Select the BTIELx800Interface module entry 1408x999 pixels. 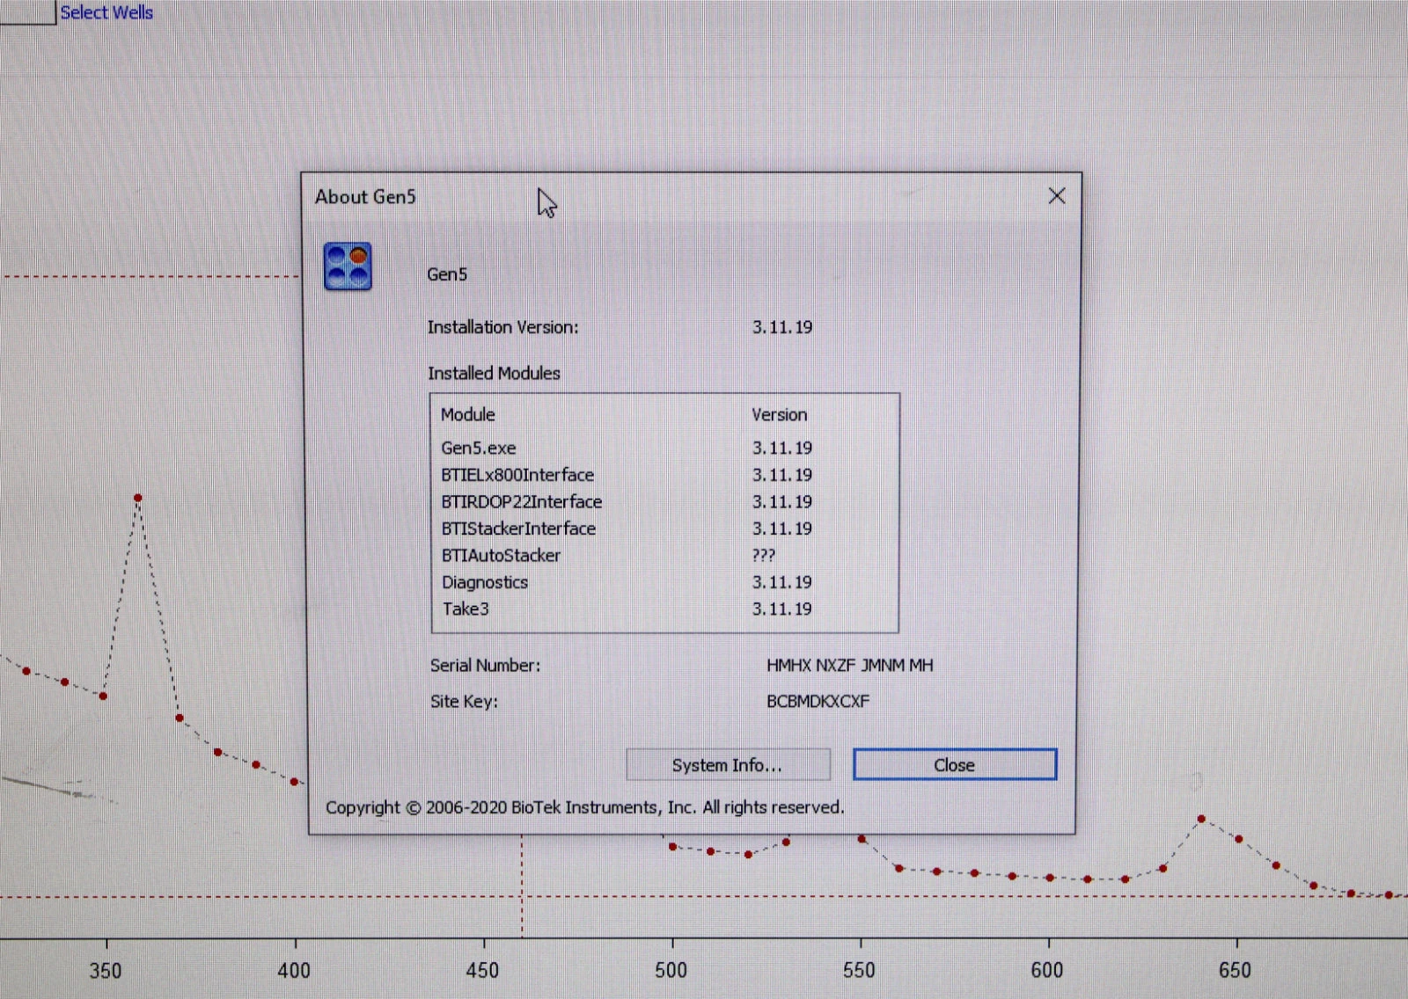(517, 475)
